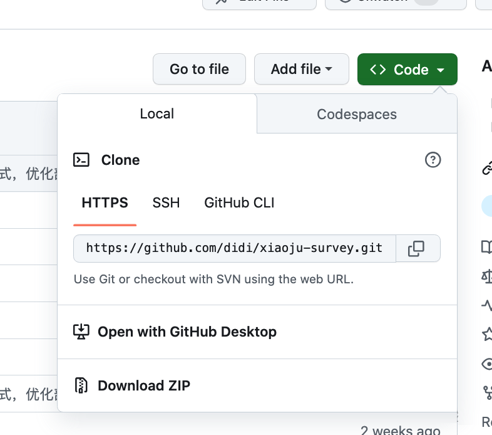Switch to the Codespaces tab
Image resolution: width=492 pixels, height=435 pixels.
point(357,114)
